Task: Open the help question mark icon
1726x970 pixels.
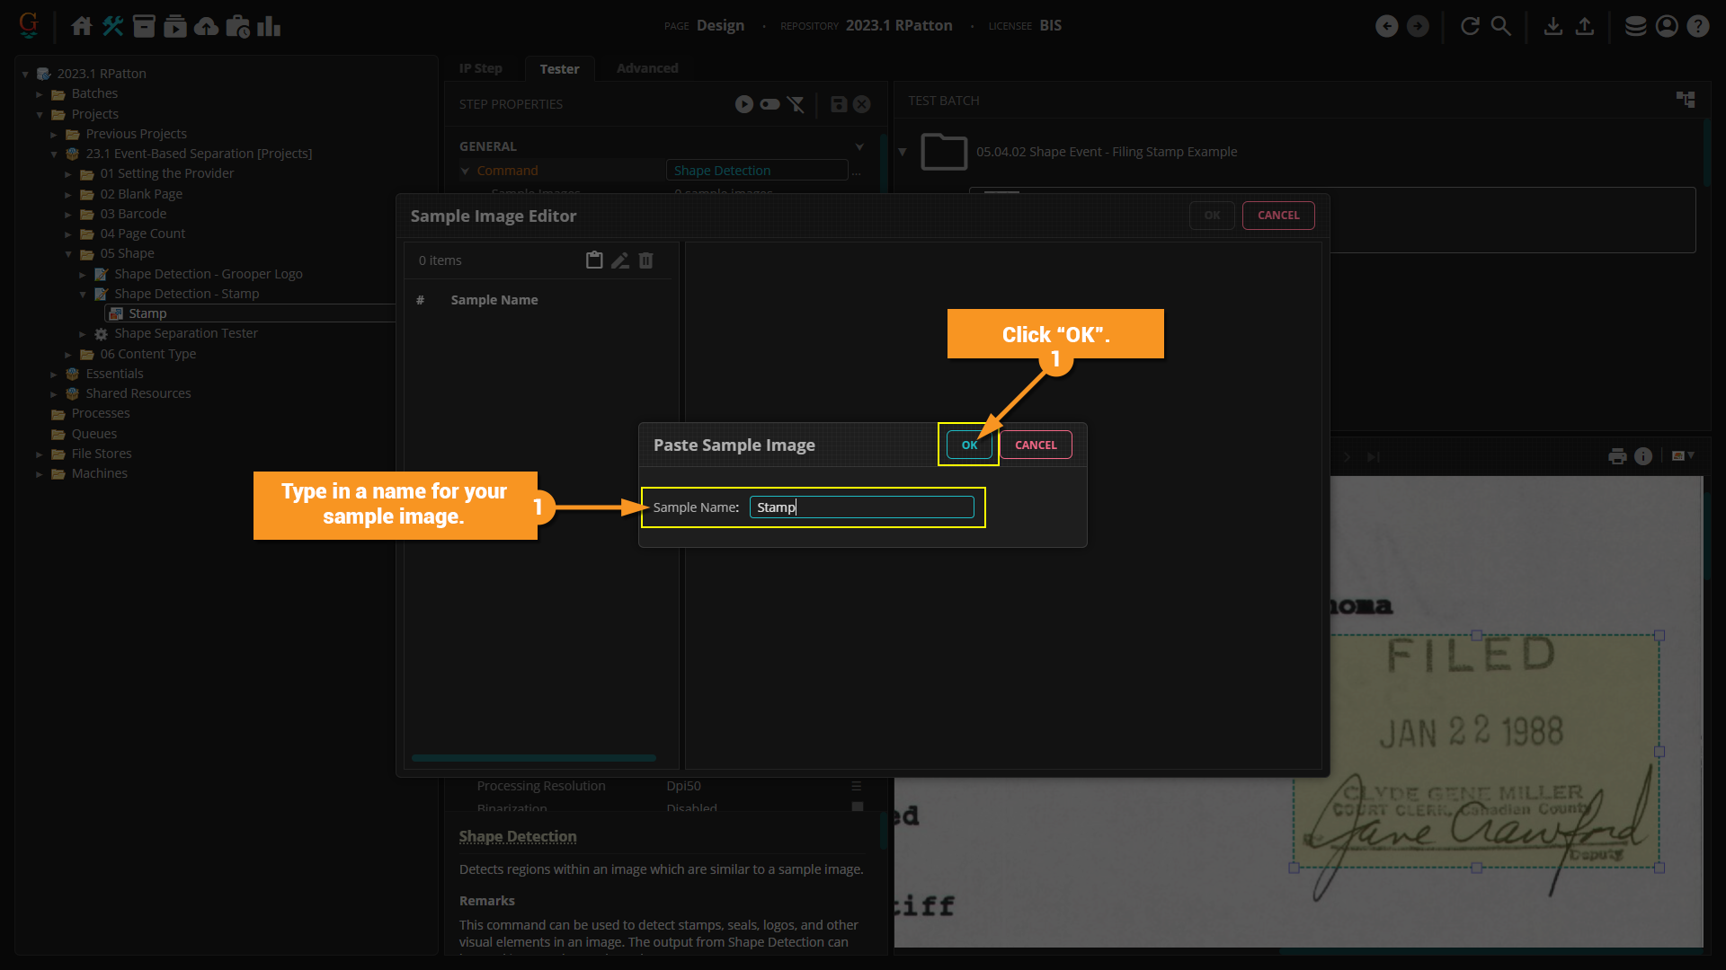Action: [x=1697, y=26]
